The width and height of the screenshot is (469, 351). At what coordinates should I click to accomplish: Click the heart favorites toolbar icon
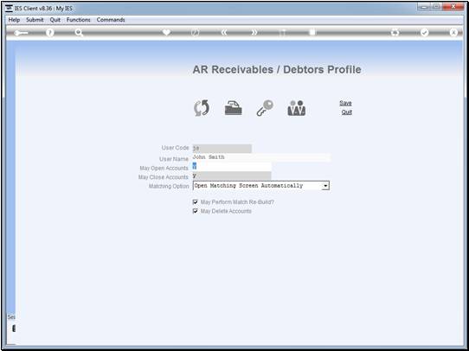(166, 32)
